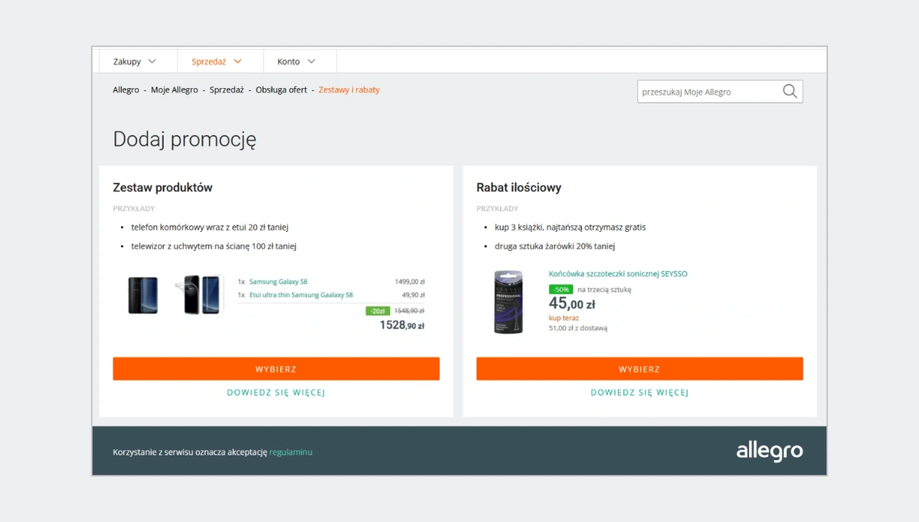
Task: Click the 1499,00 zł price
Action: coord(410,282)
